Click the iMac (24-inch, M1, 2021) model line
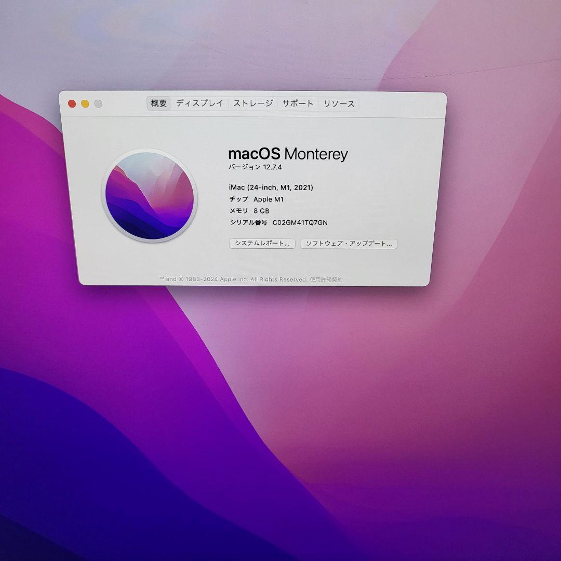Screen dimensions: 561x561 point(271,188)
